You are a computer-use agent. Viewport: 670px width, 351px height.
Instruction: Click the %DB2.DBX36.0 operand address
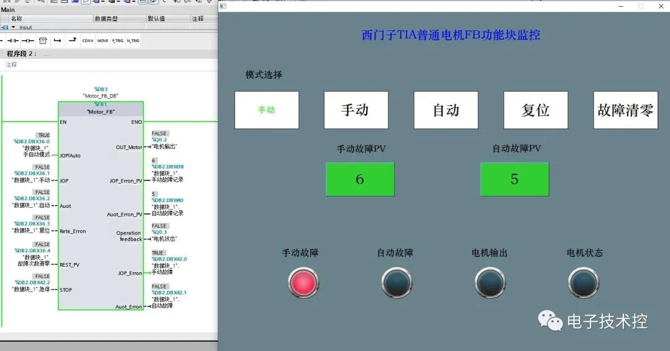[32, 141]
